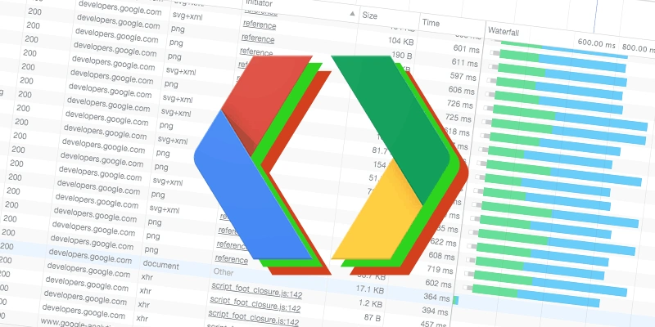
Task: Click the 600.00 ms waterfall timeline marker
Action: coord(597,43)
